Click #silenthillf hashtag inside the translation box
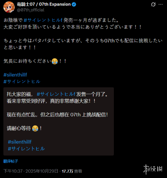This screenshot has width=167, height=178. (20, 142)
